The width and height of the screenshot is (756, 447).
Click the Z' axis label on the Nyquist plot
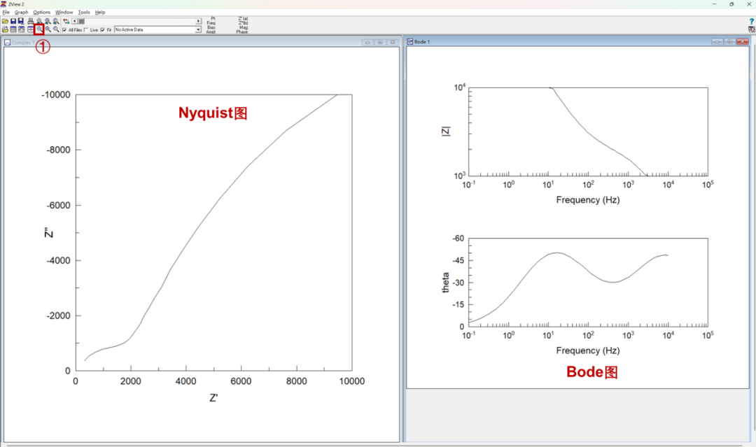click(213, 398)
